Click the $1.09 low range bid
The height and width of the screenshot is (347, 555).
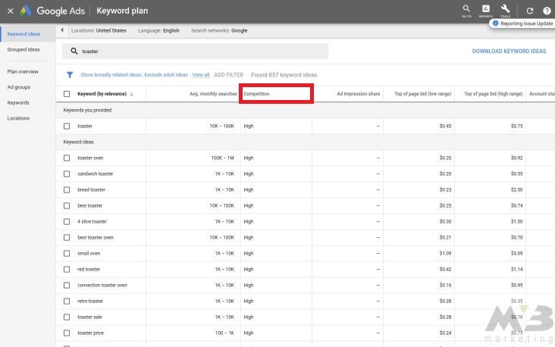pos(445,253)
